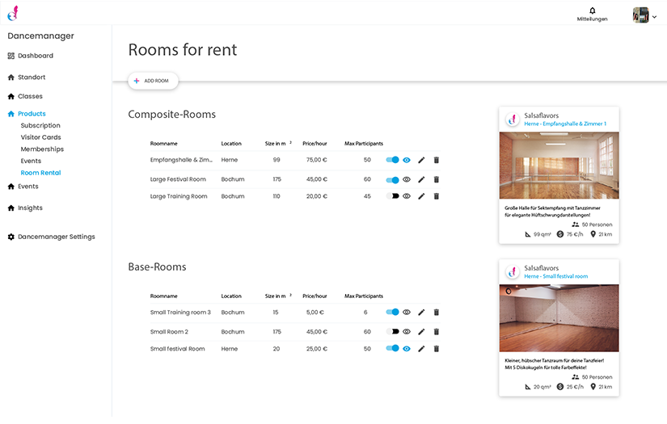Enable Small Room 2 switch

click(x=392, y=332)
